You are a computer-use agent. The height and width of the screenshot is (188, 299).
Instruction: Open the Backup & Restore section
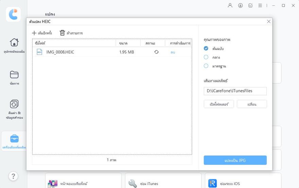click(14, 108)
